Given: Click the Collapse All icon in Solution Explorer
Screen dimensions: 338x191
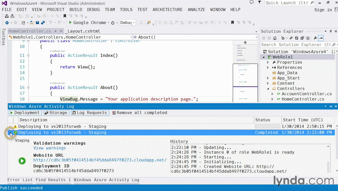Looking at the screenshot, I should 302,38.
